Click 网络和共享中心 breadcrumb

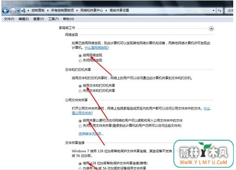[91, 10]
